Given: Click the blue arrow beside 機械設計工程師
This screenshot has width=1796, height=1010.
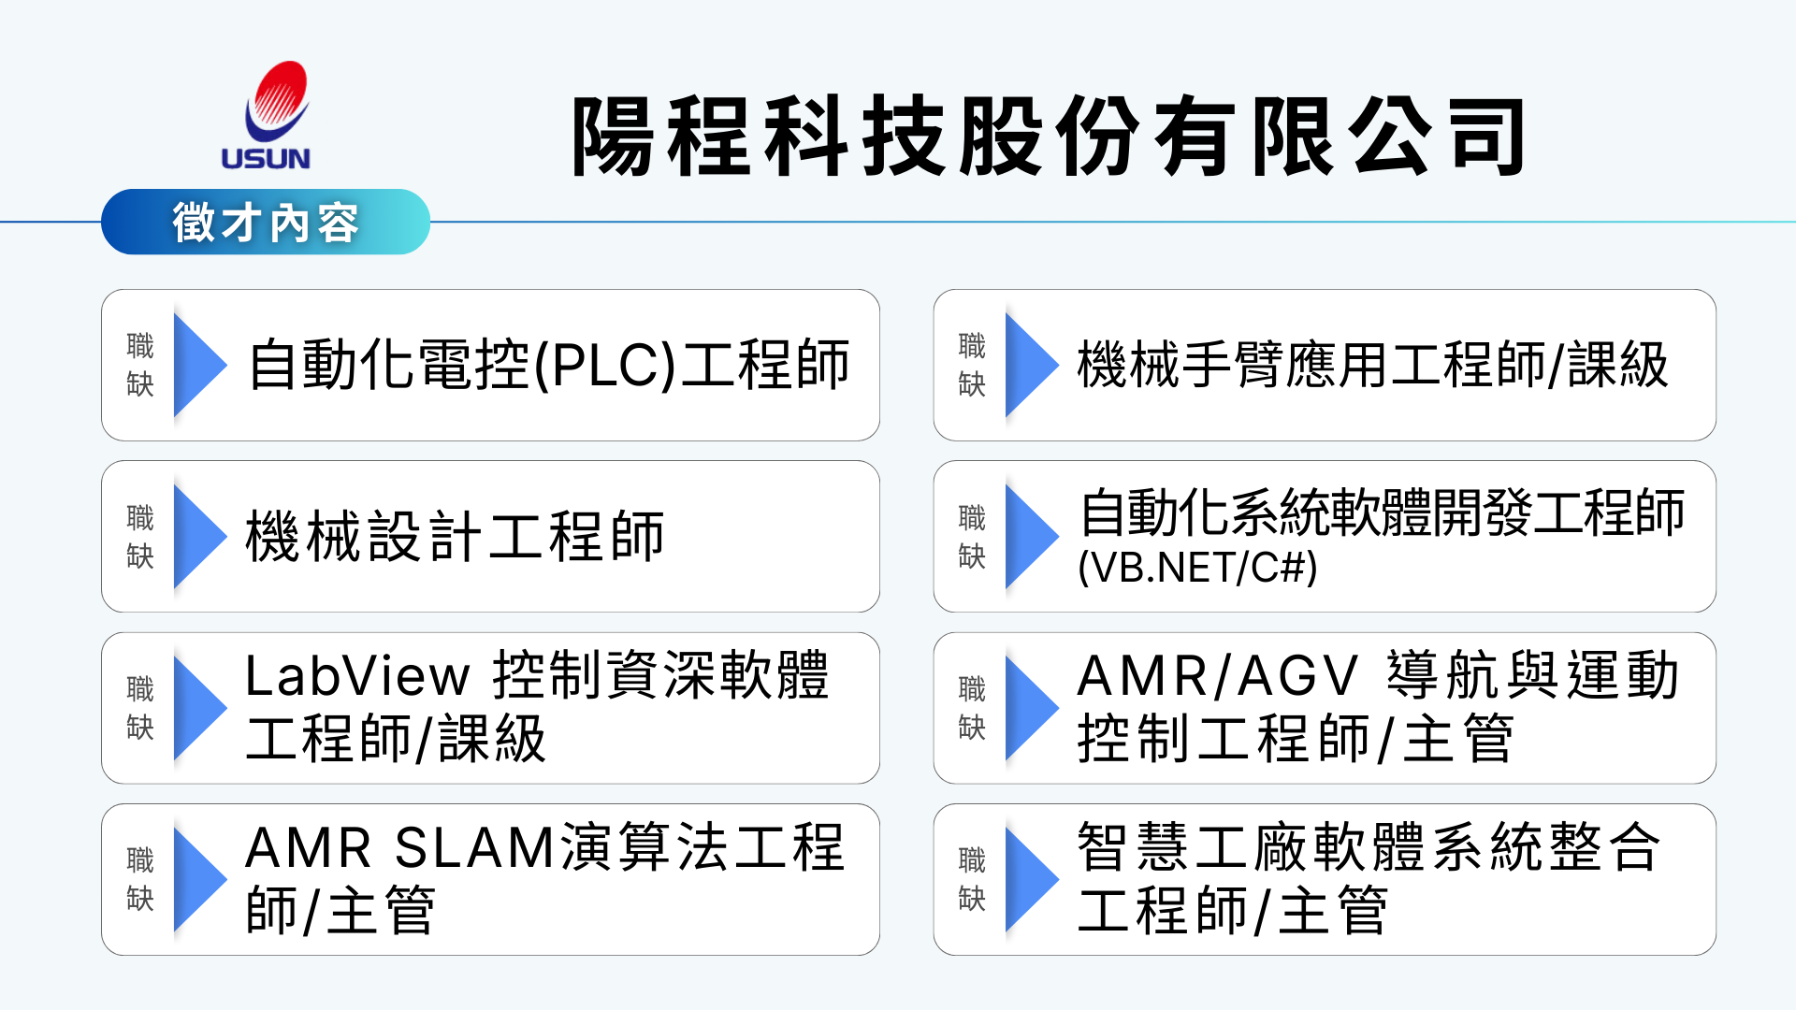Looking at the screenshot, I should pos(197,536).
